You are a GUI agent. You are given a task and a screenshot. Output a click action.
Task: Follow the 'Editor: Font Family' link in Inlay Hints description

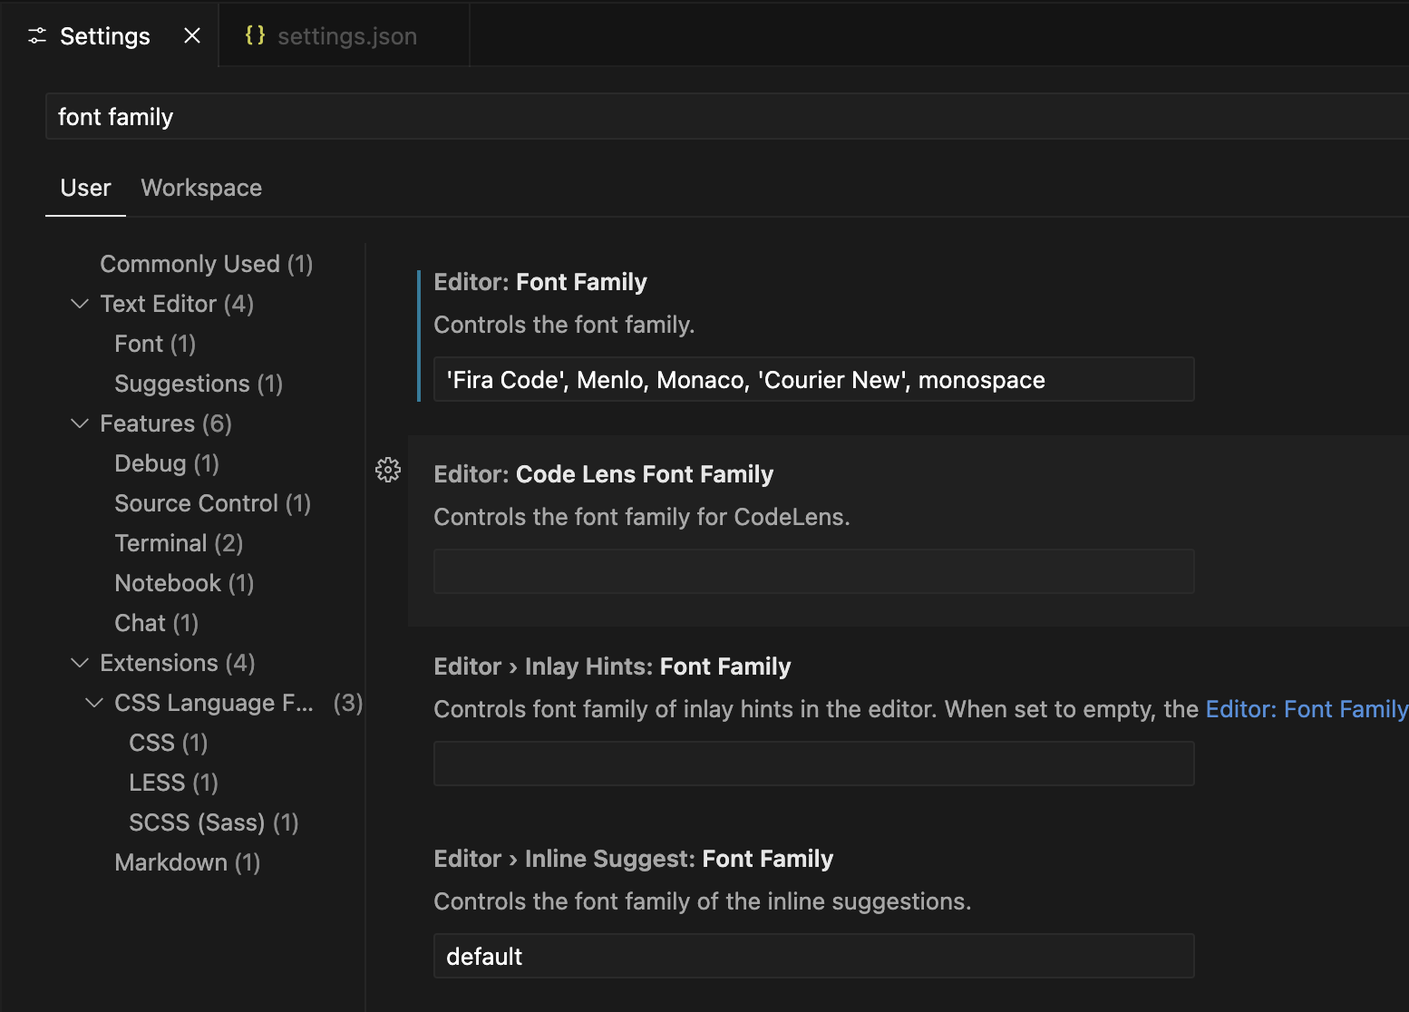[1307, 709]
